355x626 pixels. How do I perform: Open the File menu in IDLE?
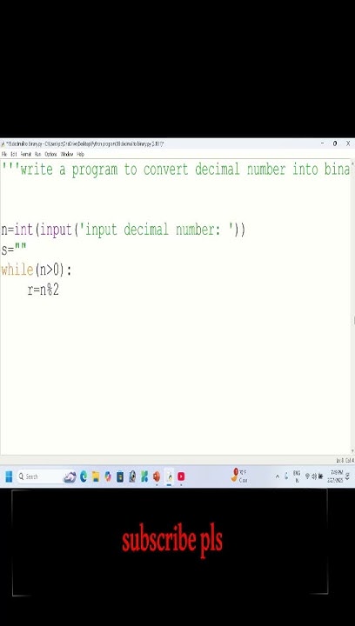click(4, 154)
